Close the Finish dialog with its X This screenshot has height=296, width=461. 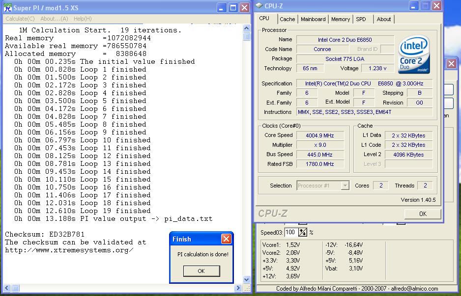point(226,239)
